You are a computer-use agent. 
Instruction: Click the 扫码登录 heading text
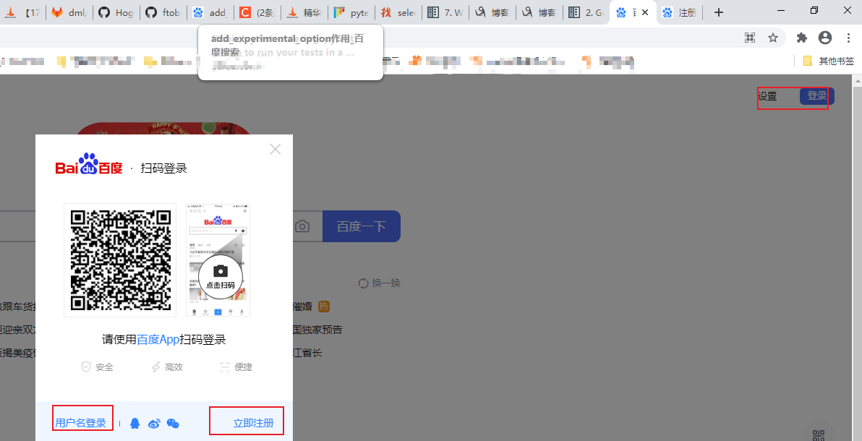click(164, 168)
